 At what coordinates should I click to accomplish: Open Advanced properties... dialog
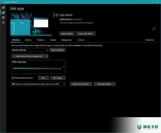coord(81,84)
